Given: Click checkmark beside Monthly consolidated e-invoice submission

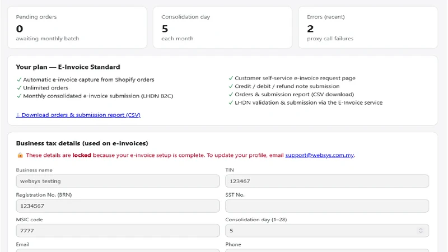Looking at the screenshot, I should (19, 96).
